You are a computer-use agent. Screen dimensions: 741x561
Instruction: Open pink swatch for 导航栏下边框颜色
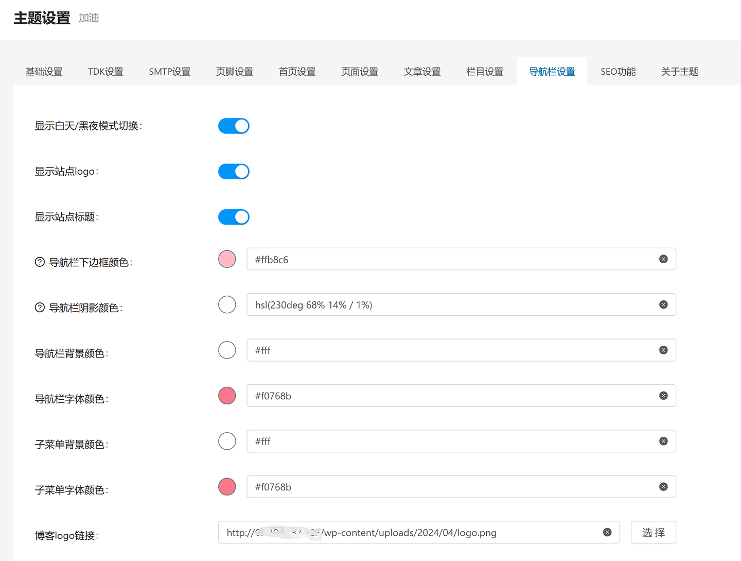coord(227,259)
